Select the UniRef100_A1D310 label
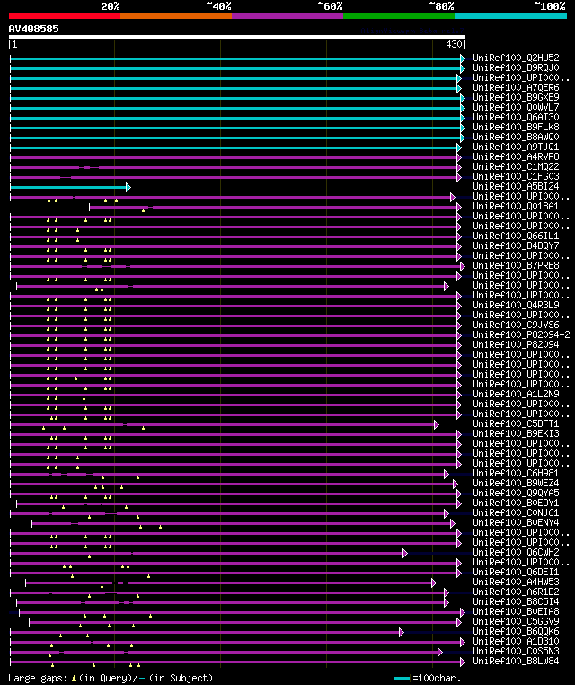 (x=516, y=642)
